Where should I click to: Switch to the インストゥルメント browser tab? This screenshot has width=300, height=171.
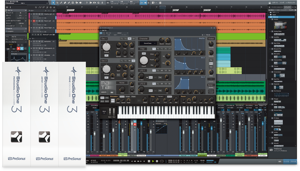pos(277,7)
